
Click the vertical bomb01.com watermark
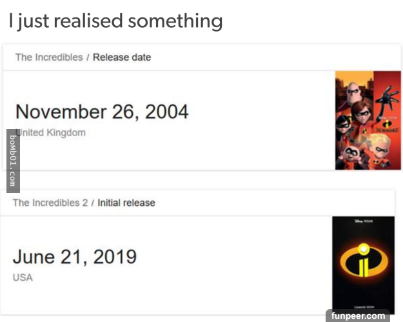coord(13,161)
